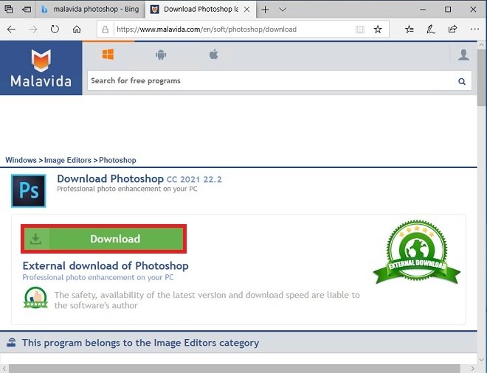487x373 pixels.
Task: Click the green Download button
Action: [104, 239]
